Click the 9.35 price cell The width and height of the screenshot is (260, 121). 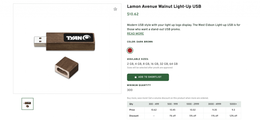click(x=214, y=110)
